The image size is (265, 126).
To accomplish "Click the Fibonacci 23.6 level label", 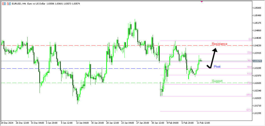I will pyautogui.click(x=249, y=52).
